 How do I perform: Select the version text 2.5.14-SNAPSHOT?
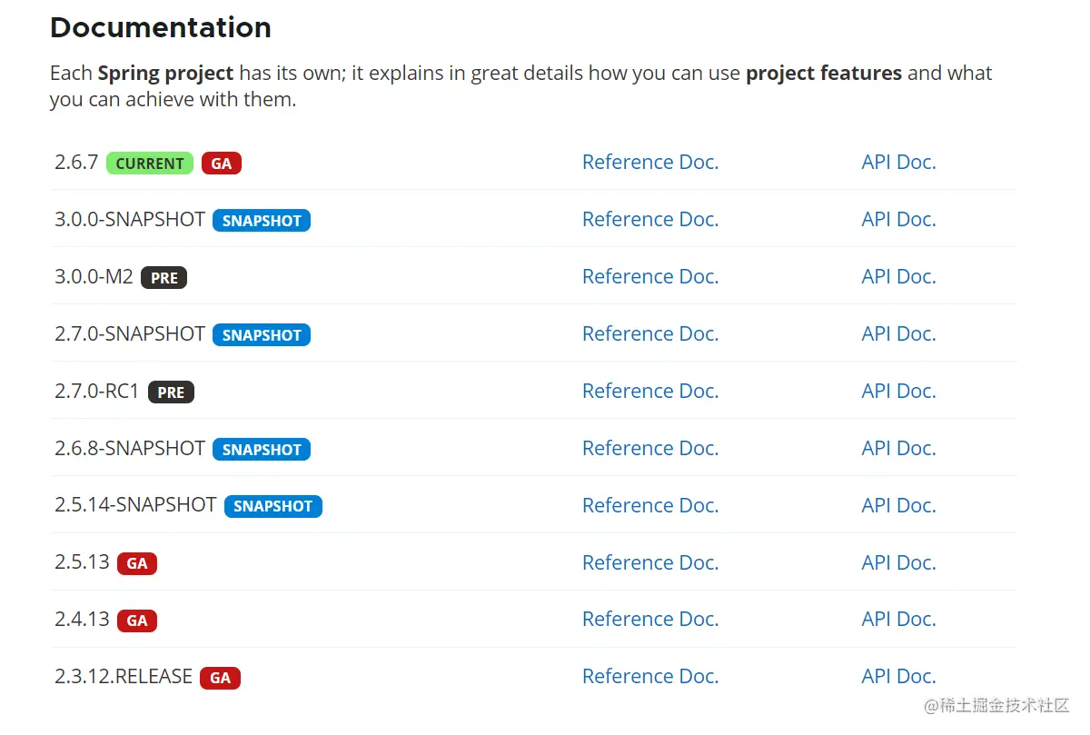click(x=136, y=505)
